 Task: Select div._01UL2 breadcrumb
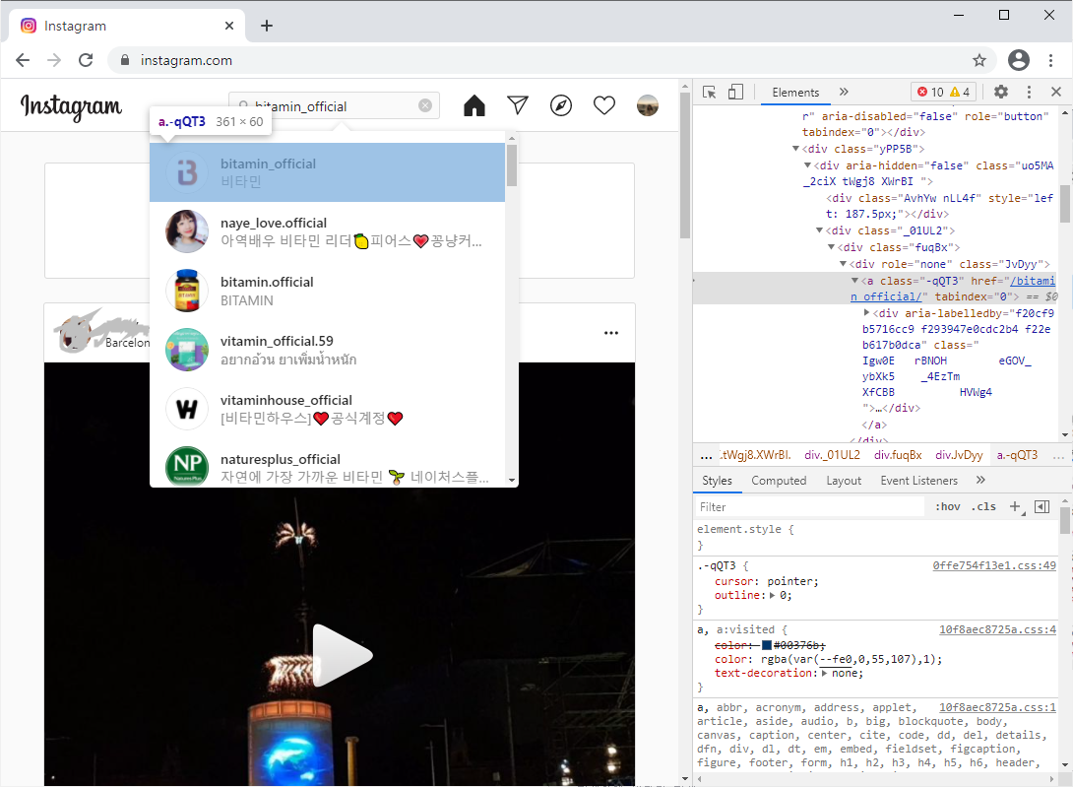tap(832, 455)
